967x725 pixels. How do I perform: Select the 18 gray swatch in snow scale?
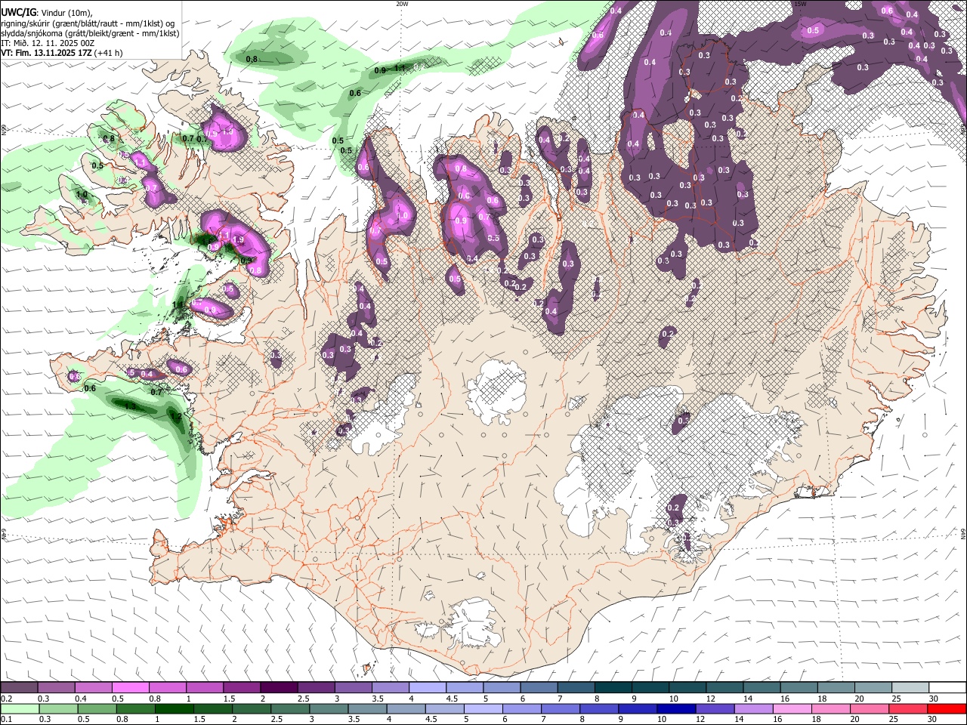[x=835, y=688]
